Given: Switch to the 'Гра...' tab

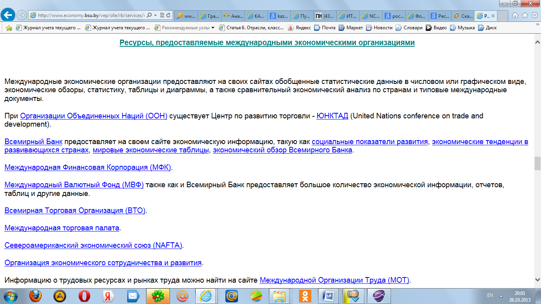Looking at the screenshot, I should [209, 16].
